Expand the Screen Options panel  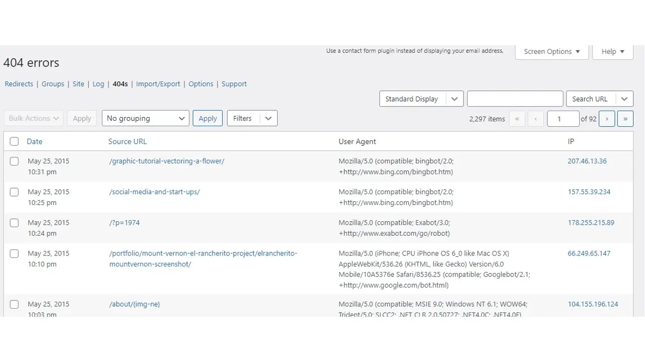[551, 51]
